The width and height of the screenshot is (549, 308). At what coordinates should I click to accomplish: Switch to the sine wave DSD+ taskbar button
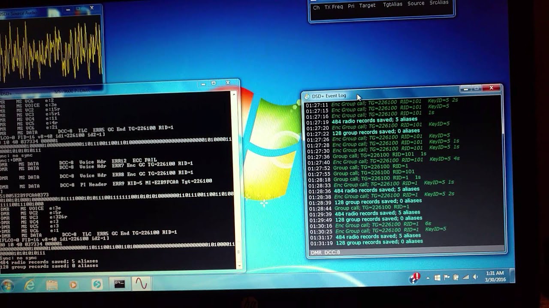[x=142, y=283]
